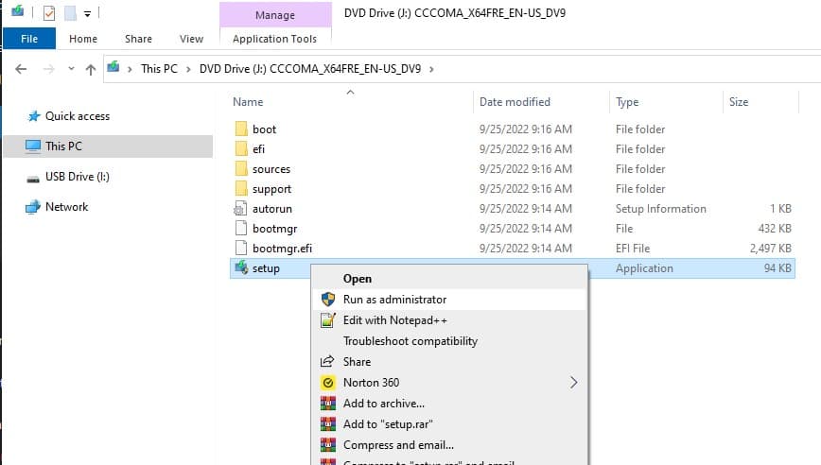This screenshot has width=821, height=465.
Task: Select the sources folder in file list
Action: coord(271,169)
